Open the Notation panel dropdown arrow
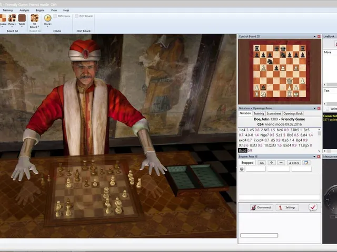337x252 pixels. click(x=314, y=108)
